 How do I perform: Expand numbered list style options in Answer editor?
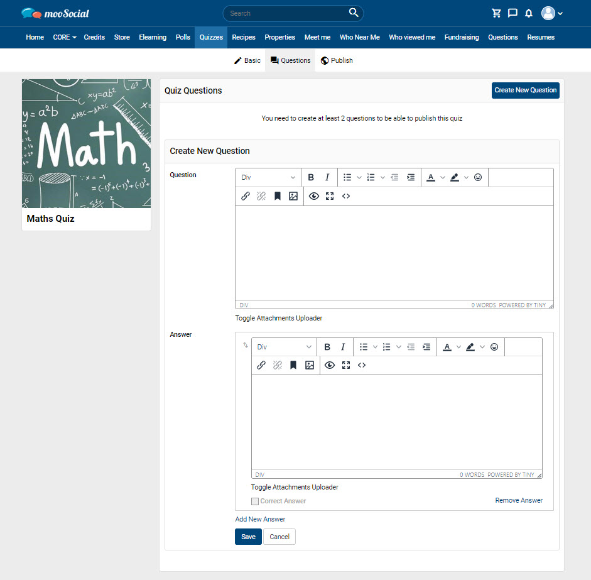pos(399,347)
